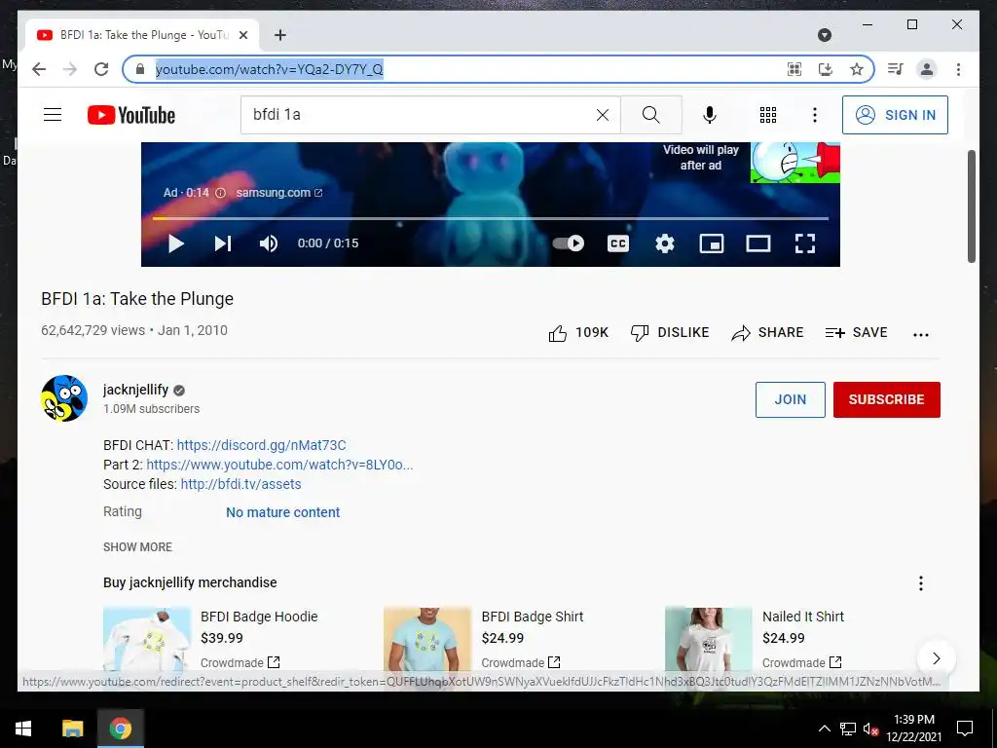
Task: Show hidden system tray icons
Action: [x=824, y=729]
